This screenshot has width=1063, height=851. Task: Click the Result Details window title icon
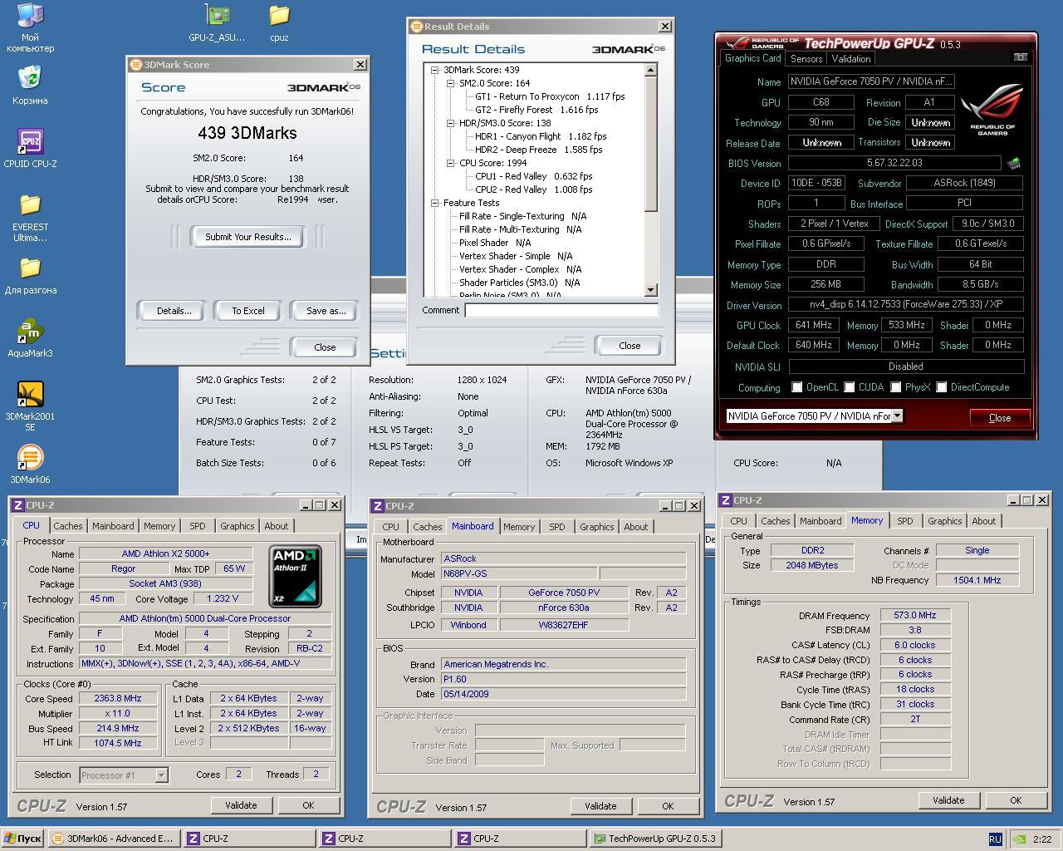pos(417,26)
